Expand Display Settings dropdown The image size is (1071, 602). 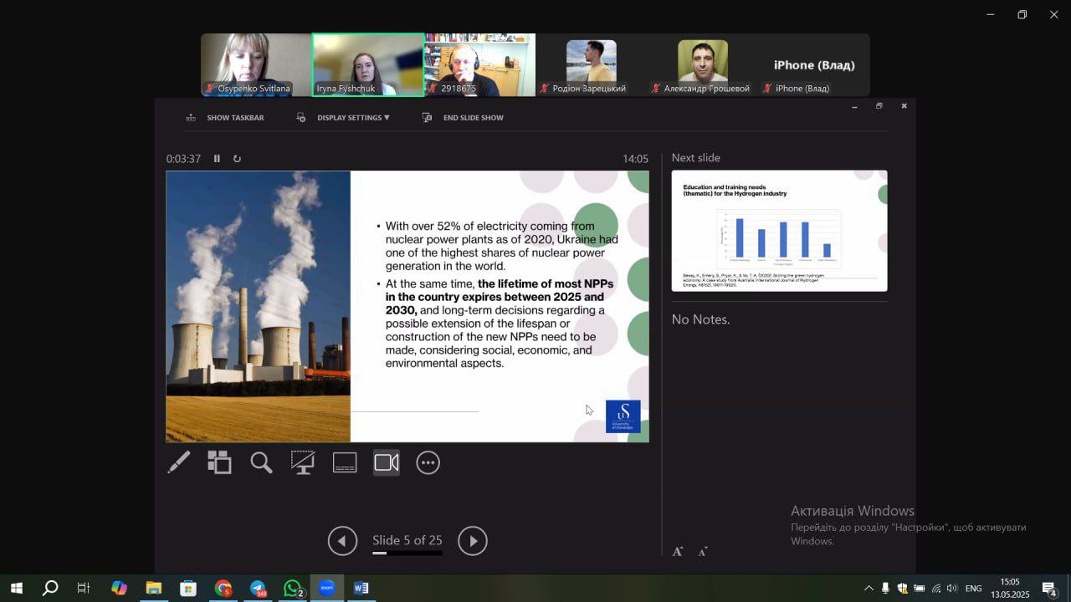(x=353, y=118)
